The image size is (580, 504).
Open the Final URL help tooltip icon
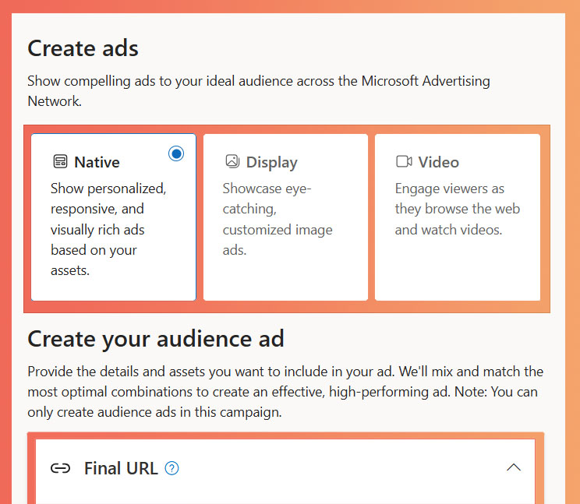[x=172, y=468]
